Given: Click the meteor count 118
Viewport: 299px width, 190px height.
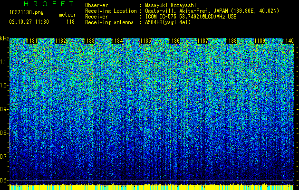Looking at the screenshot, I should [x=70, y=22].
